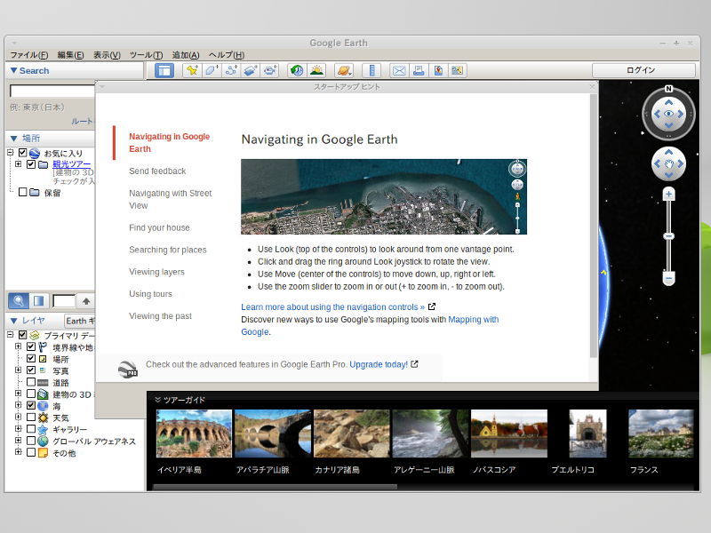Click the panel toggle icon beside the magnifier

39,300
